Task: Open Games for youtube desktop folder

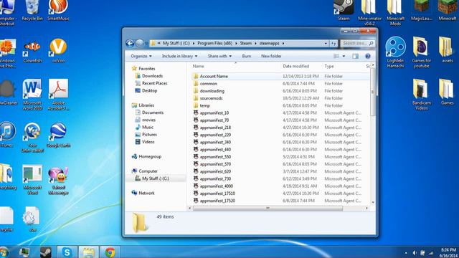Action: (x=421, y=52)
